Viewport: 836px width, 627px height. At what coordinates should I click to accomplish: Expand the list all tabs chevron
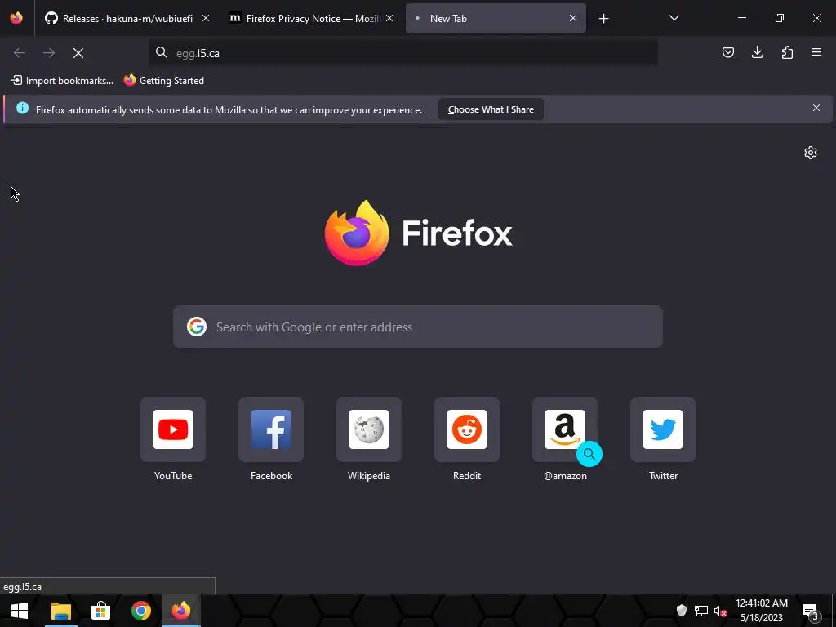674,18
